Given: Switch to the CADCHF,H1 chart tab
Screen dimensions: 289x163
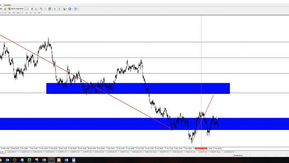Looking at the screenshot, I should pyautogui.click(x=12, y=152).
